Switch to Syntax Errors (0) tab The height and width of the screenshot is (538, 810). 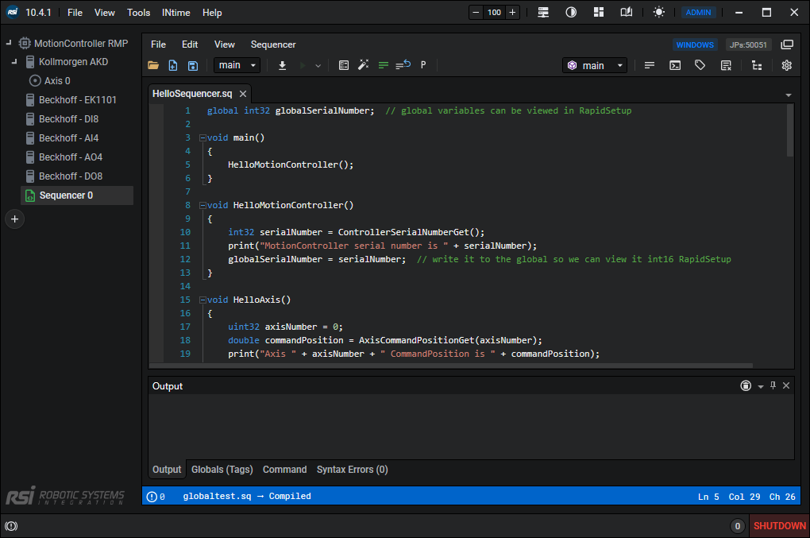click(353, 470)
